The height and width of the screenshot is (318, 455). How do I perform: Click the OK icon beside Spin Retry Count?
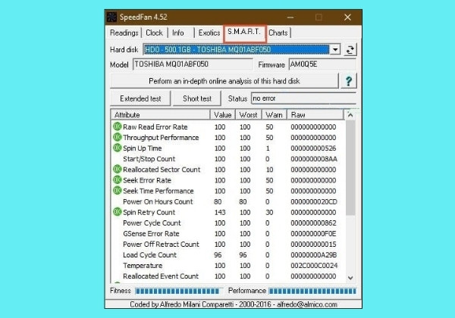(118, 212)
